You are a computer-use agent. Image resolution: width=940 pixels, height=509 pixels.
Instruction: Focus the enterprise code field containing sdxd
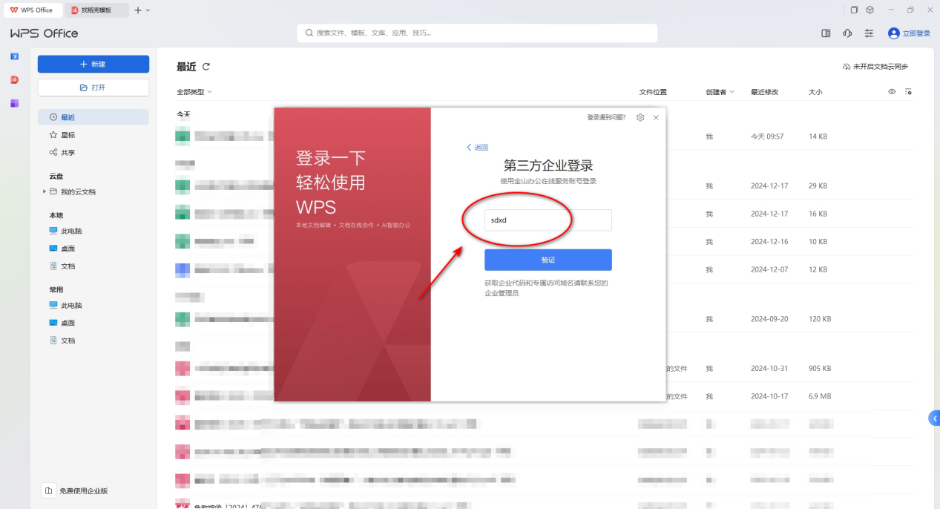click(548, 220)
